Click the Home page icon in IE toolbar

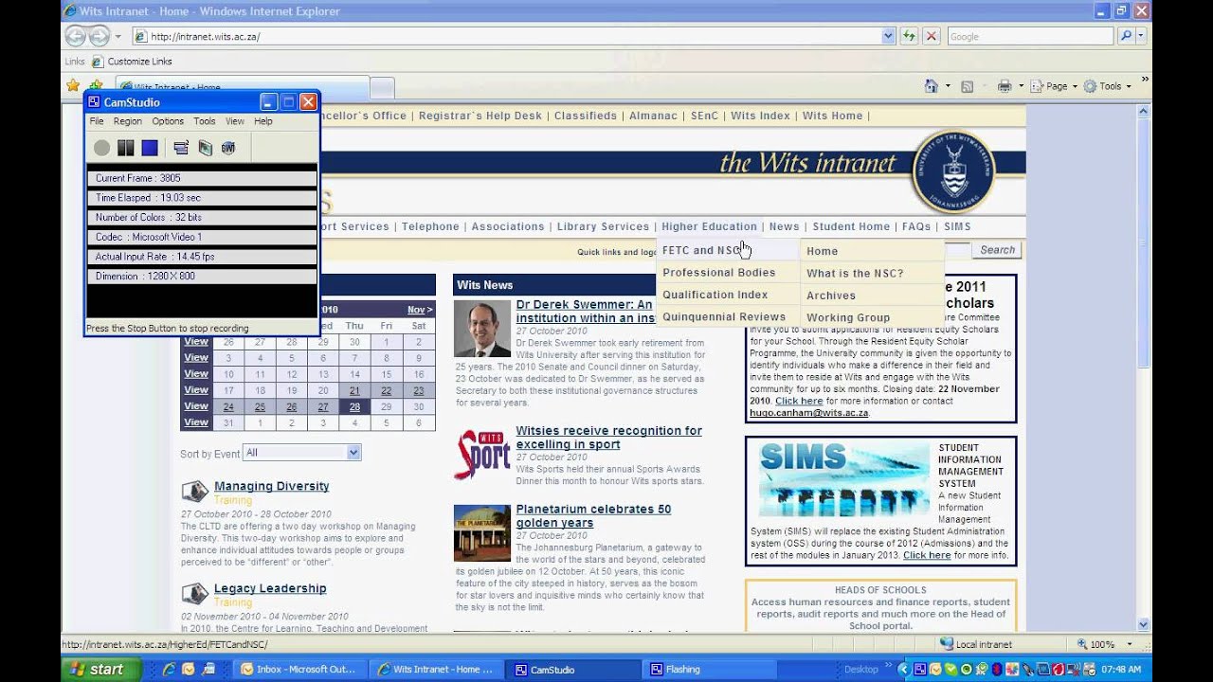(x=932, y=86)
